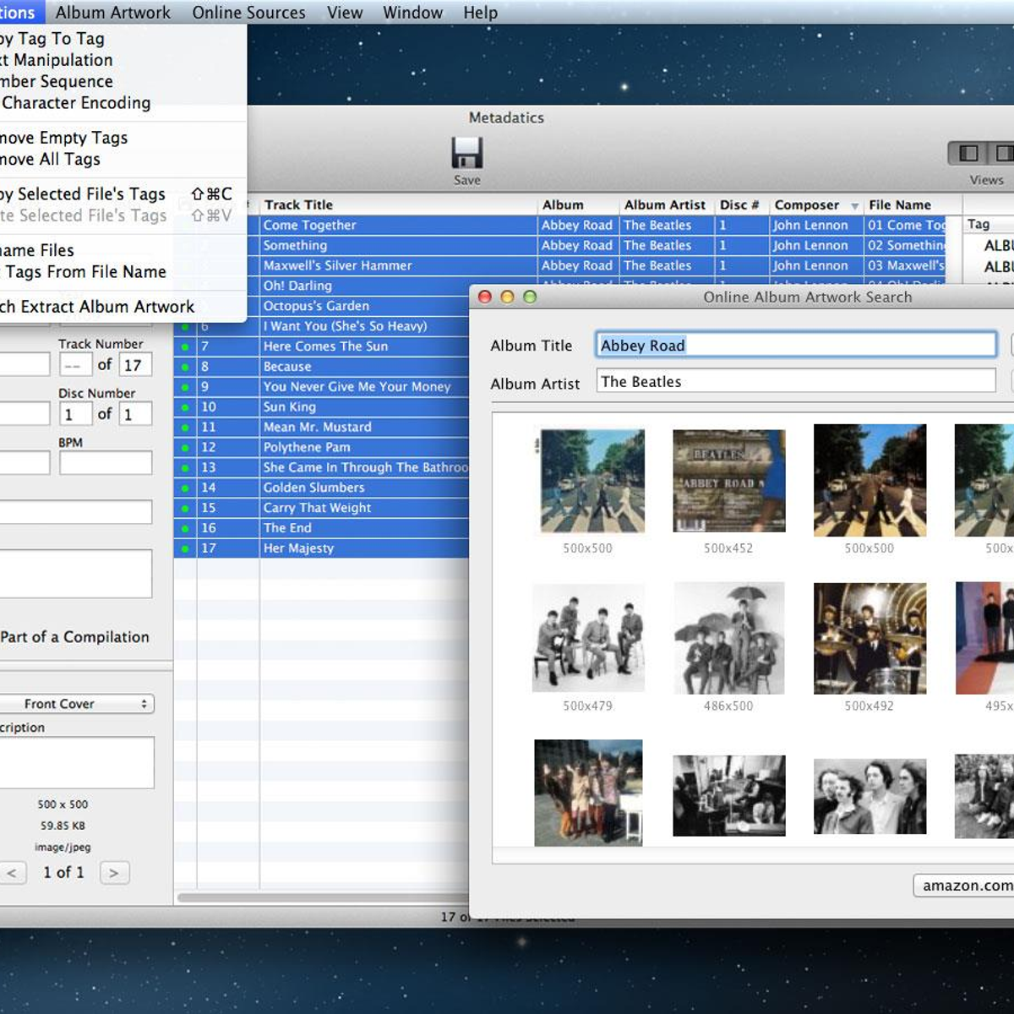The image size is (1014, 1014).
Task: Click the Composer column sort triangle
Action: coord(853,204)
